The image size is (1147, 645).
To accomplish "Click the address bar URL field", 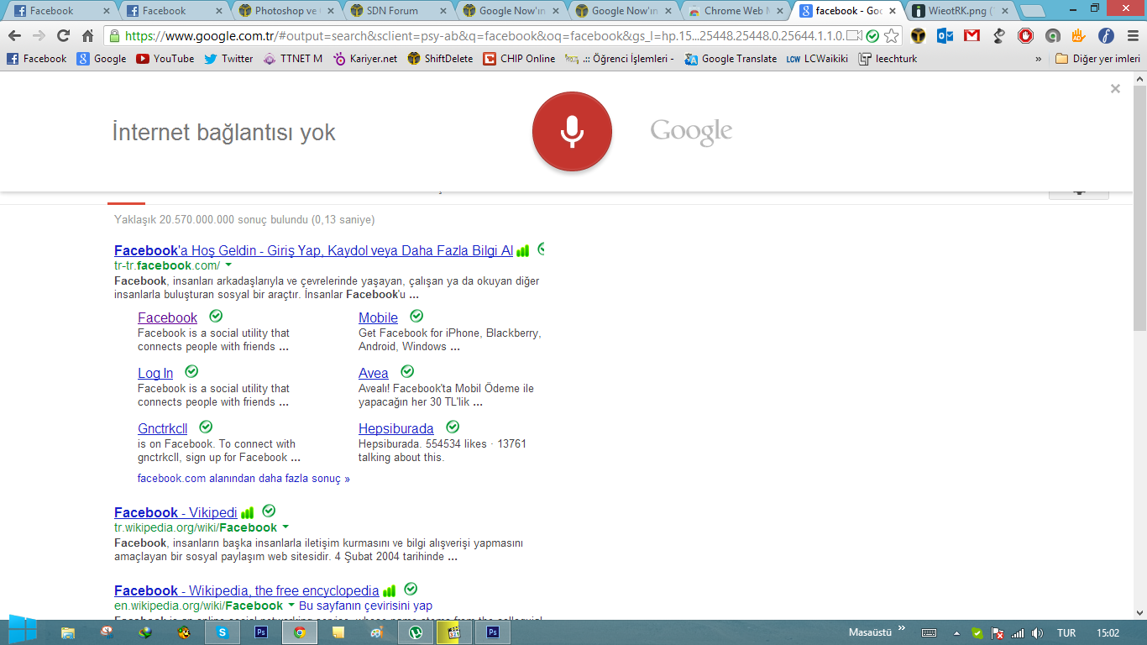I will coord(482,36).
